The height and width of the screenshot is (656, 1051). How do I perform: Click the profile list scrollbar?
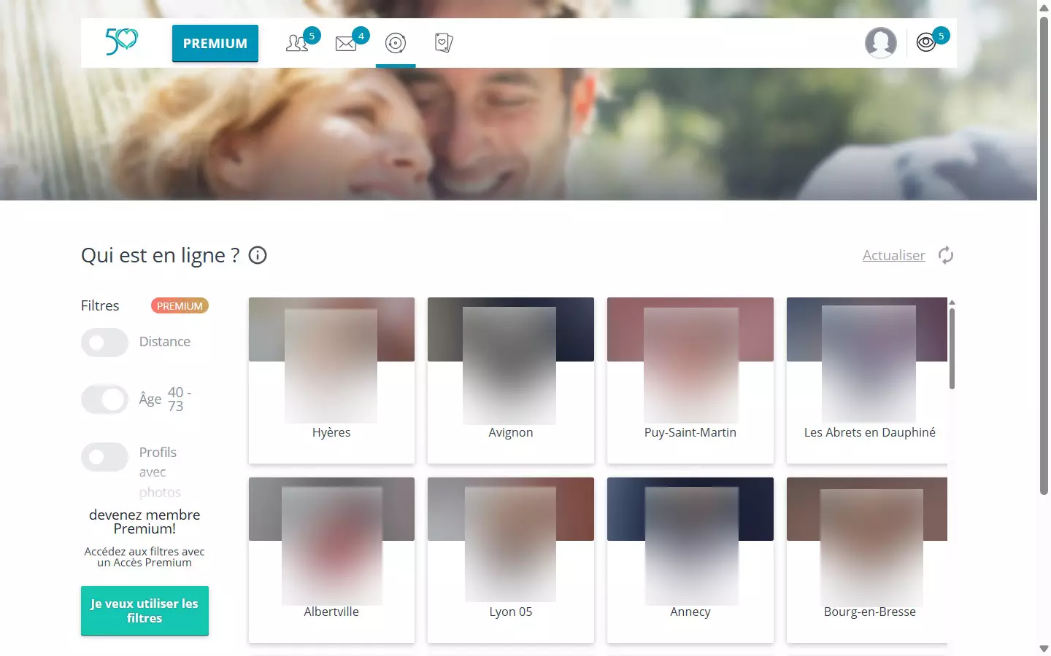coord(952,348)
